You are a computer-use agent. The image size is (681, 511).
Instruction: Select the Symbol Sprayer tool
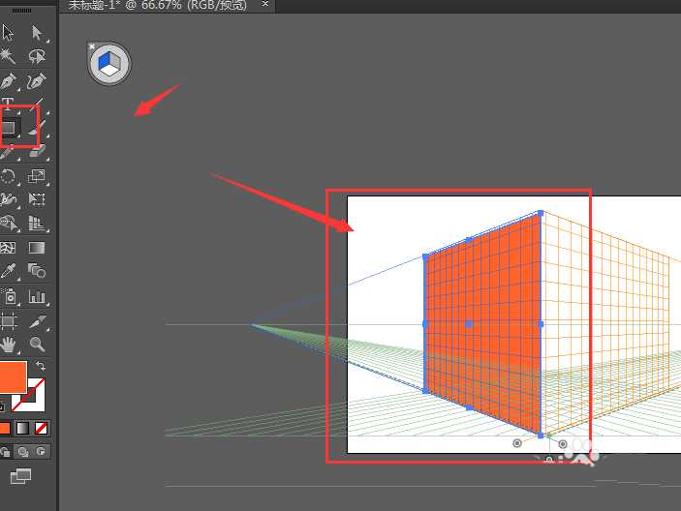click(x=9, y=296)
